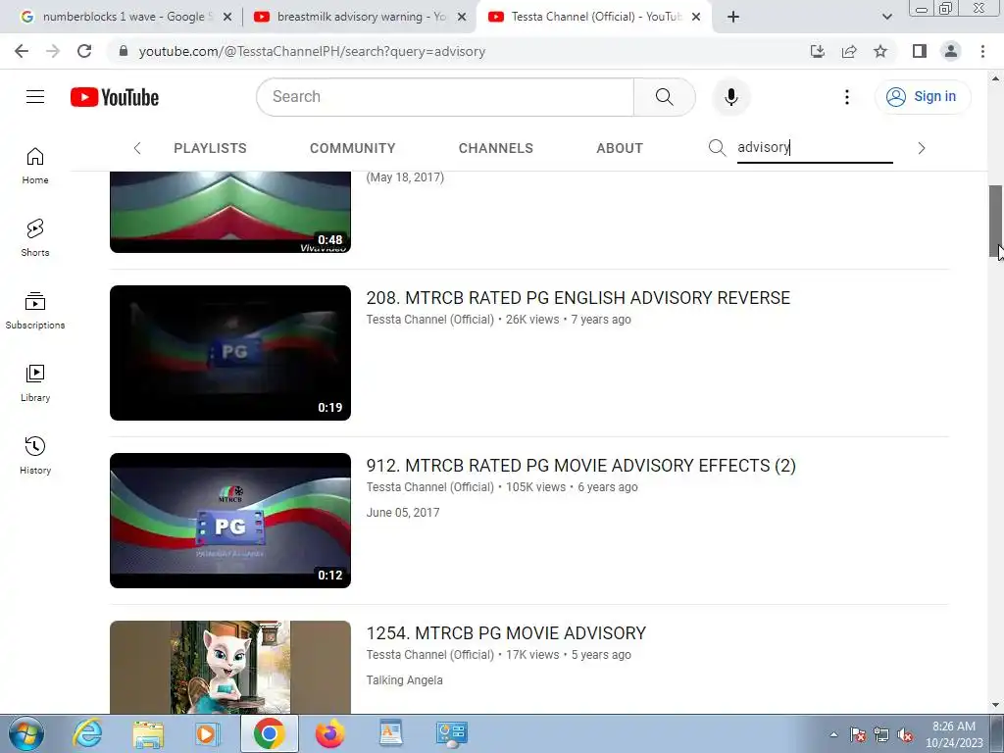Switch to the PLAYLISTS tab
This screenshot has width=1004, height=753.
click(210, 149)
